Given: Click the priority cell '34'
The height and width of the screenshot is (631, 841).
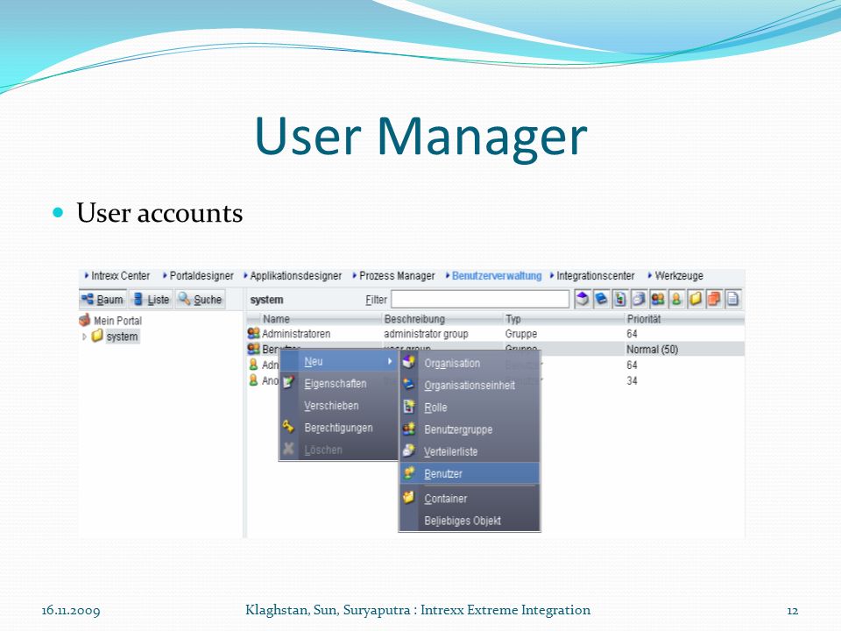Looking at the screenshot, I should click(632, 380).
